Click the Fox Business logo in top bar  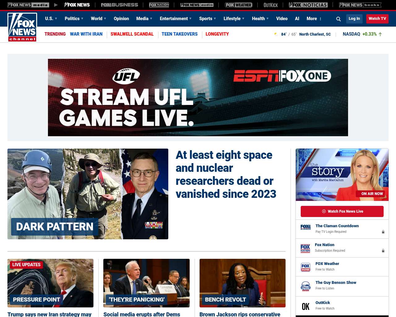pyautogui.click(x=119, y=5)
